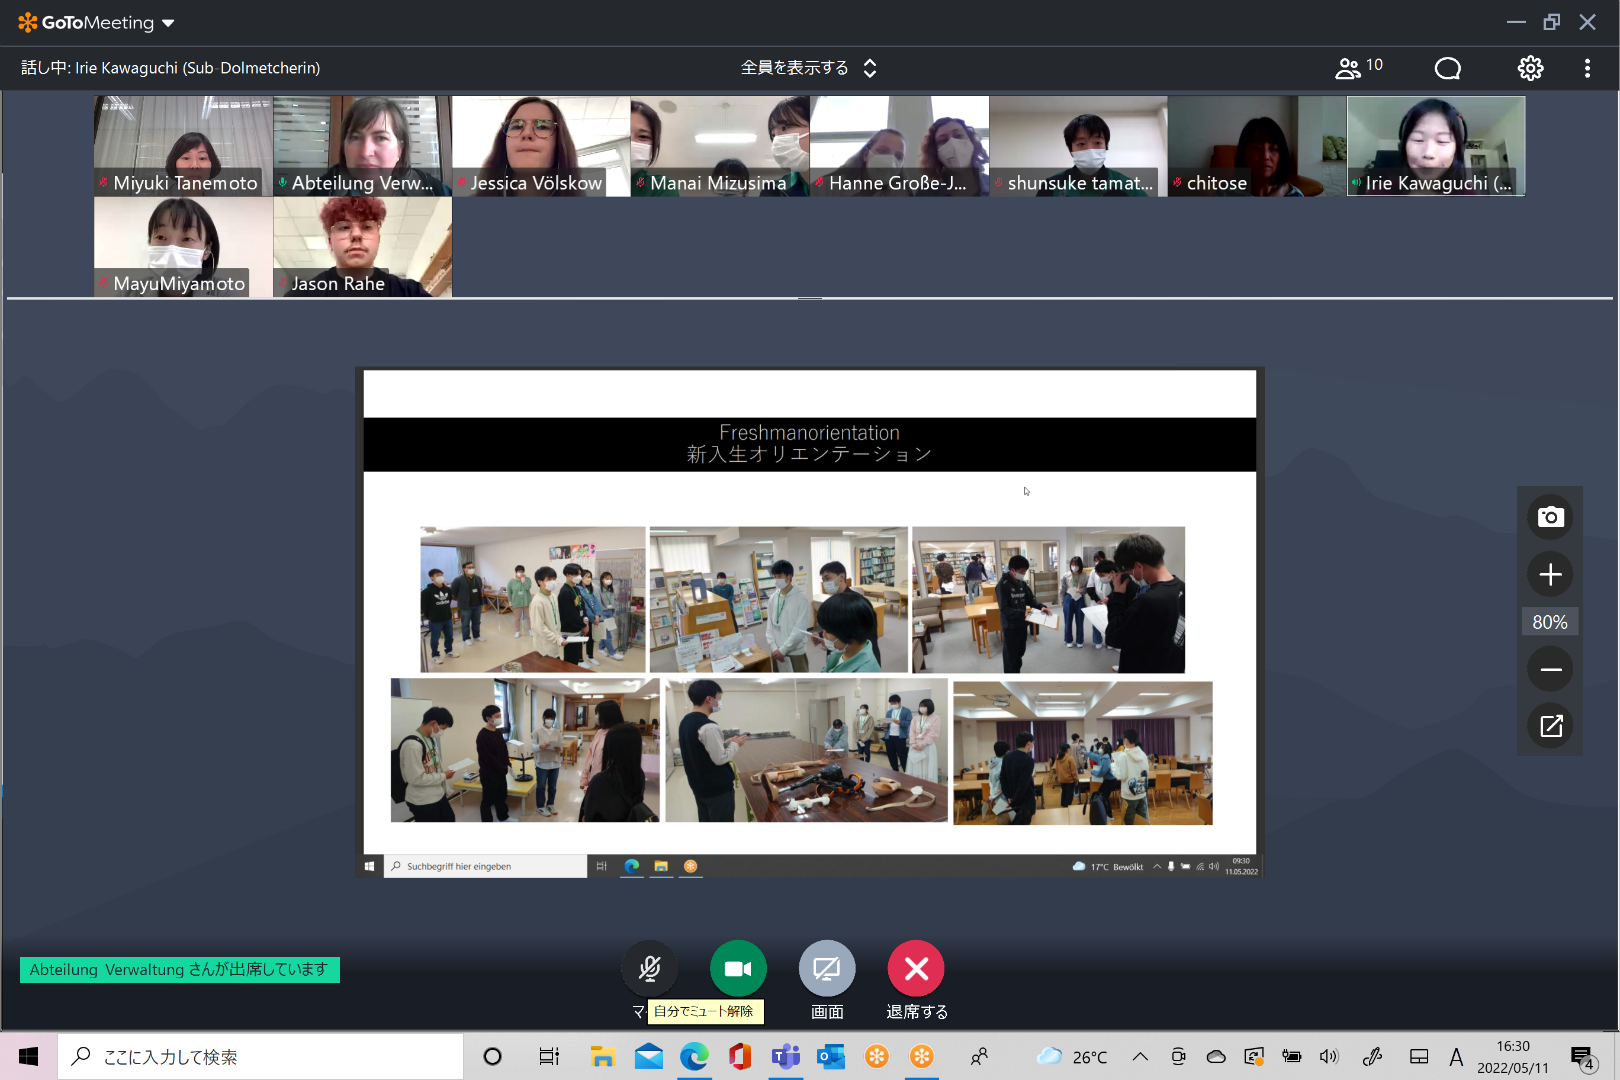Screen dimensions: 1620x1080
Task: Open the Windows Start menu
Action: pos(28,1056)
